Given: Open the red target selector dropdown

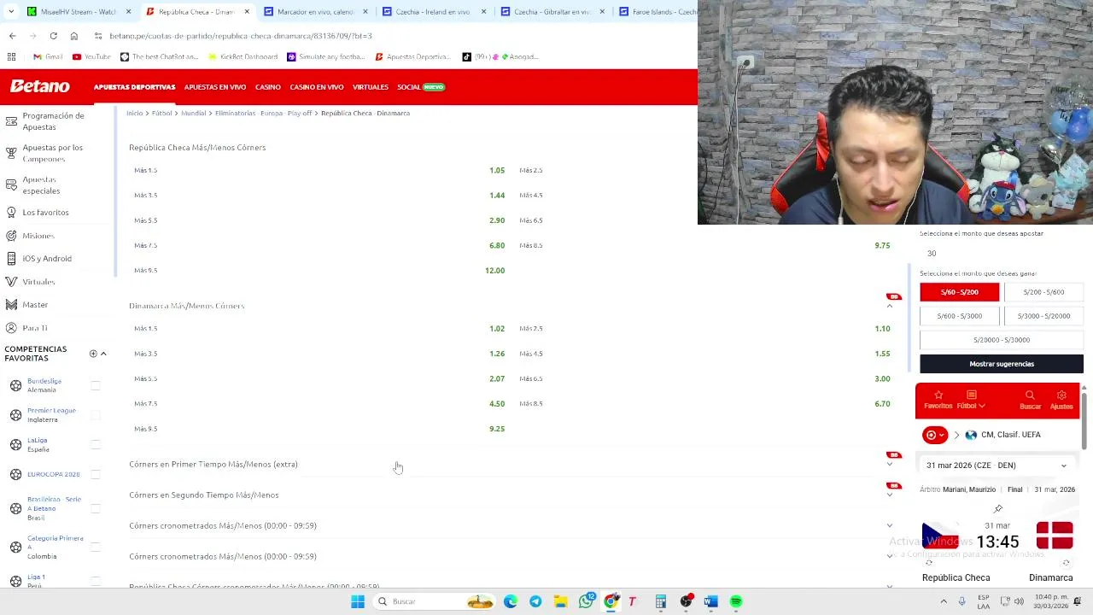Looking at the screenshot, I should coord(936,435).
